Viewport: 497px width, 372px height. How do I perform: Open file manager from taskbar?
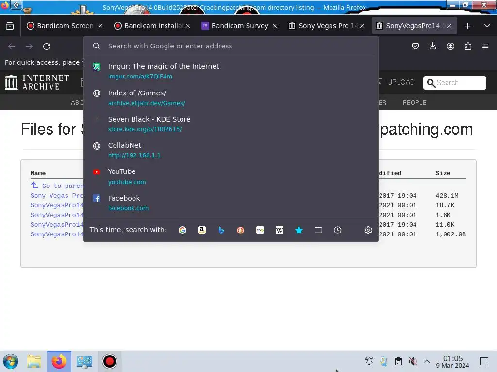[x=34, y=361]
